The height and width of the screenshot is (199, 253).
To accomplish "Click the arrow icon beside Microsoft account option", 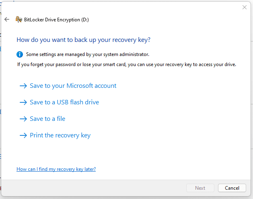I will (23, 86).
